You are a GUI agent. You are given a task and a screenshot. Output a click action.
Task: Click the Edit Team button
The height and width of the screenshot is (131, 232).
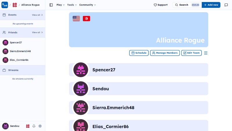coord(191,53)
